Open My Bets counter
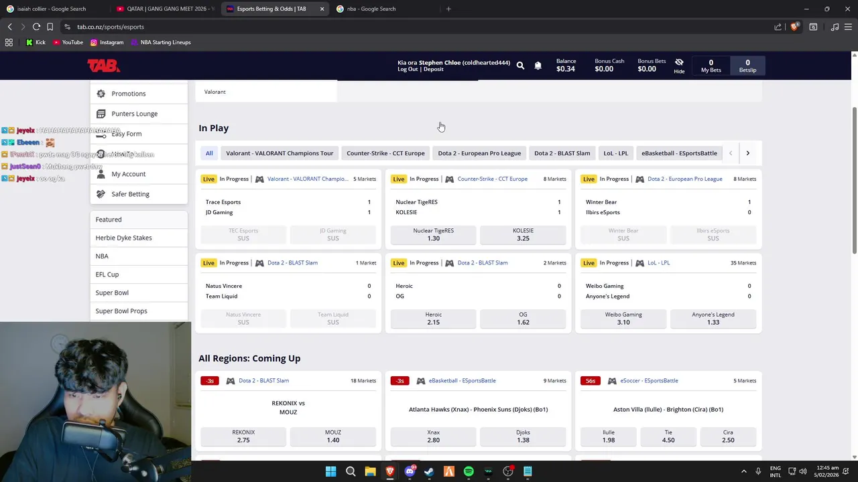Viewport: 858px width, 482px height. click(711, 66)
